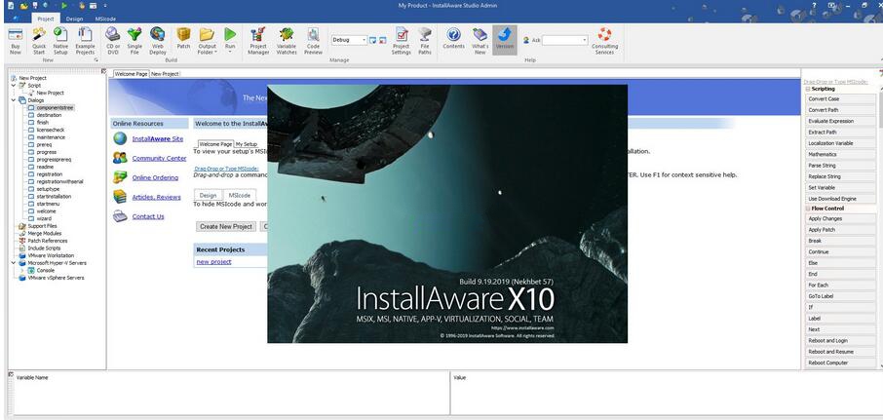Select VMware Workstation in the tree
The image size is (883, 420).
51,255
